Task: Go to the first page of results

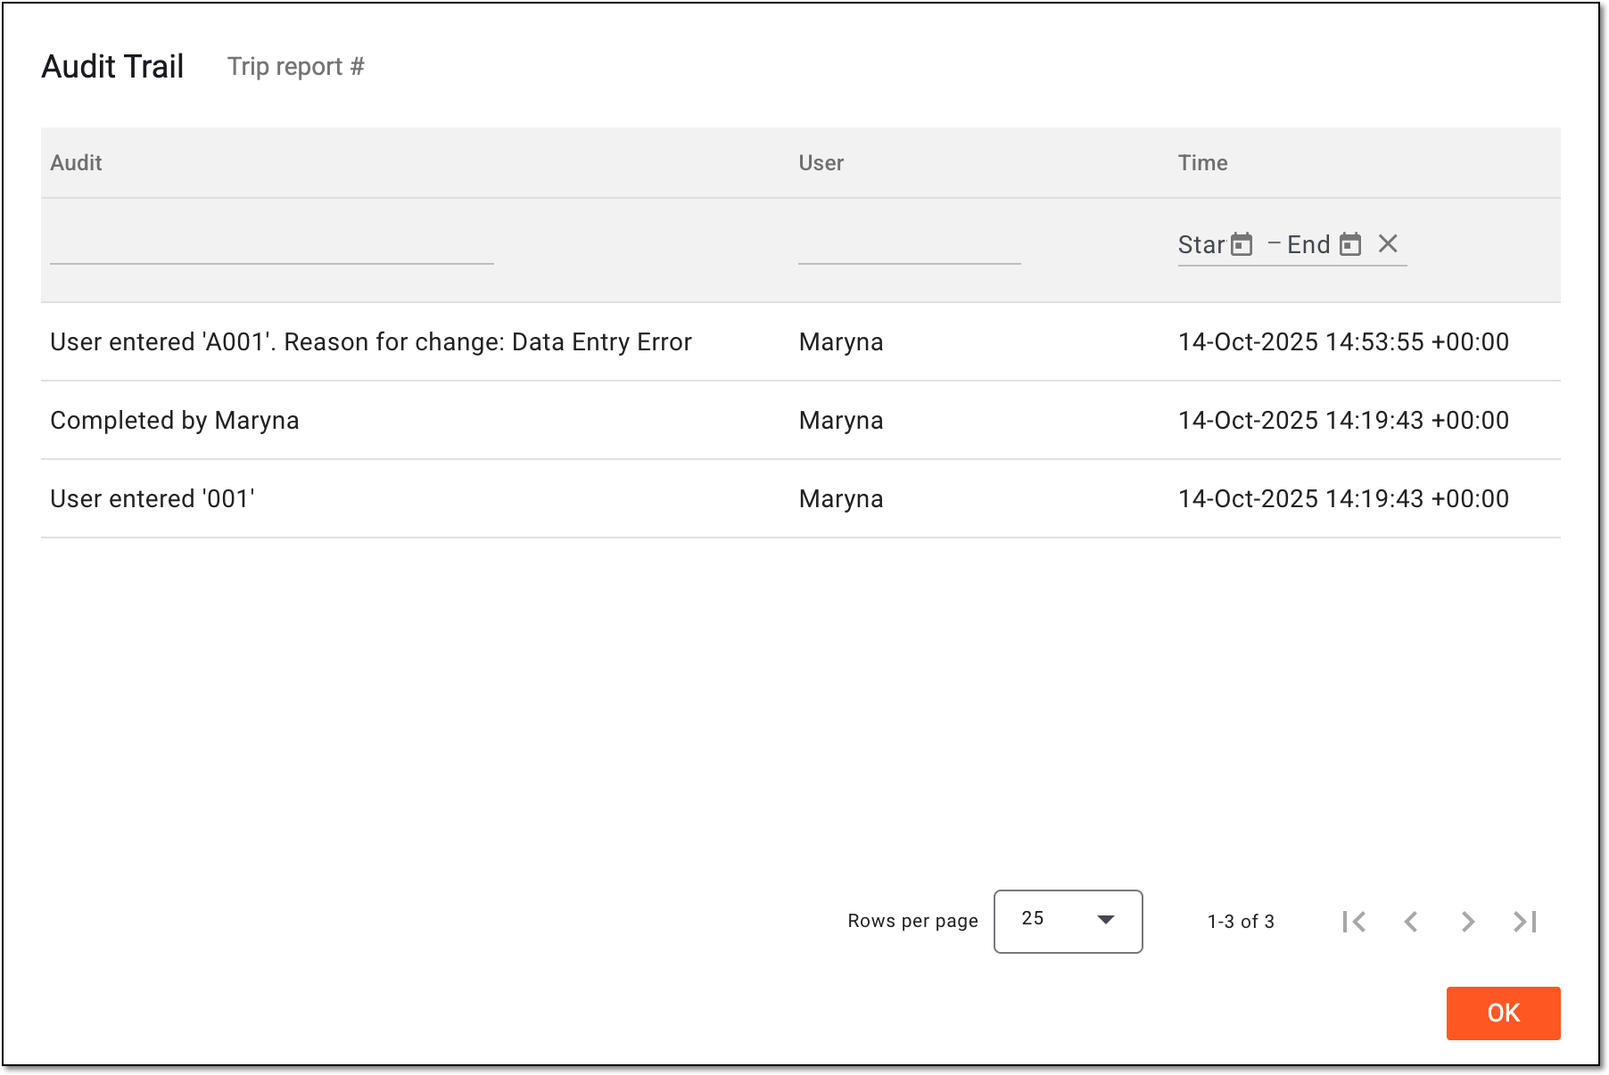Action: (1354, 922)
